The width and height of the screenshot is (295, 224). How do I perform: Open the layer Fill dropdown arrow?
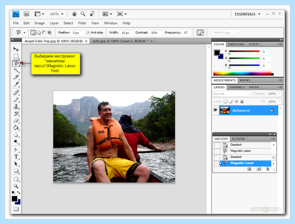pos(280,101)
